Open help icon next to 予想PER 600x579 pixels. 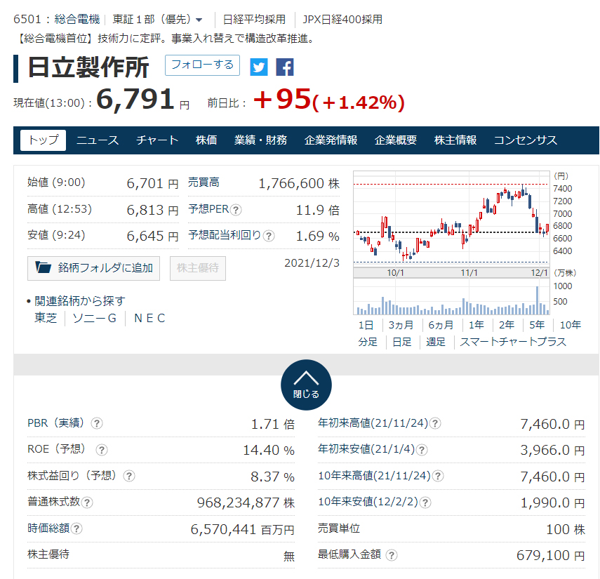[x=236, y=210]
